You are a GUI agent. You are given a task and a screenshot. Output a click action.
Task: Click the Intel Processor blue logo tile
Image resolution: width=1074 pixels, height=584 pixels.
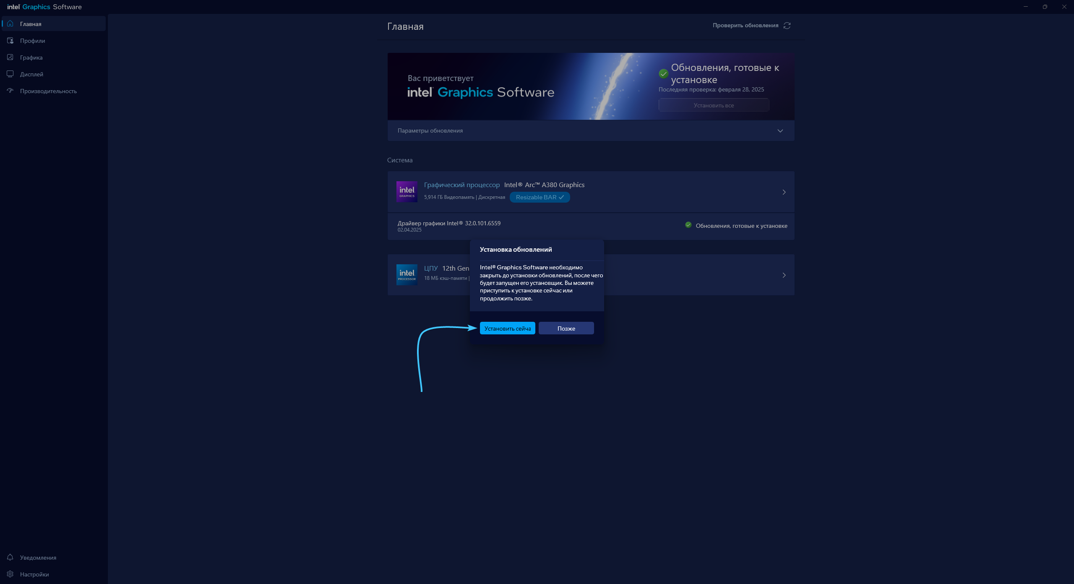pyautogui.click(x=407, y=275)
